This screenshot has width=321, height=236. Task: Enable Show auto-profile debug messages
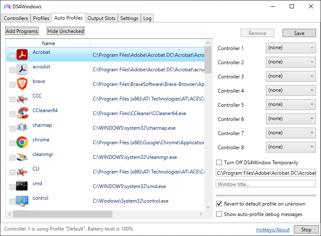coord(219,214)
